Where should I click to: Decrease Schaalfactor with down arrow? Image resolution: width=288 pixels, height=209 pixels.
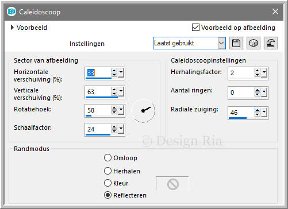114,131
